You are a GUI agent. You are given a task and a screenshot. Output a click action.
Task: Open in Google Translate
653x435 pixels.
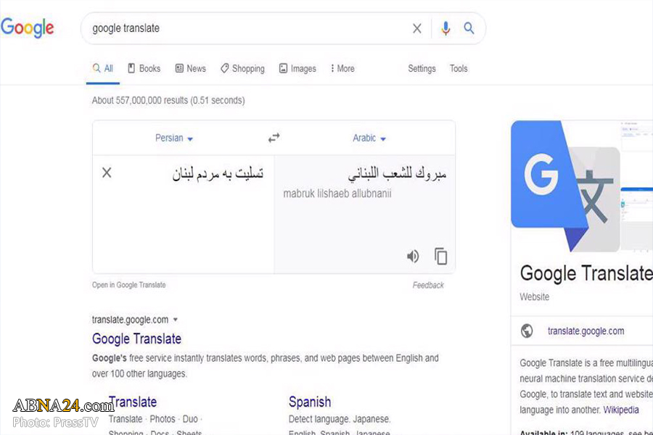point(128,285)
